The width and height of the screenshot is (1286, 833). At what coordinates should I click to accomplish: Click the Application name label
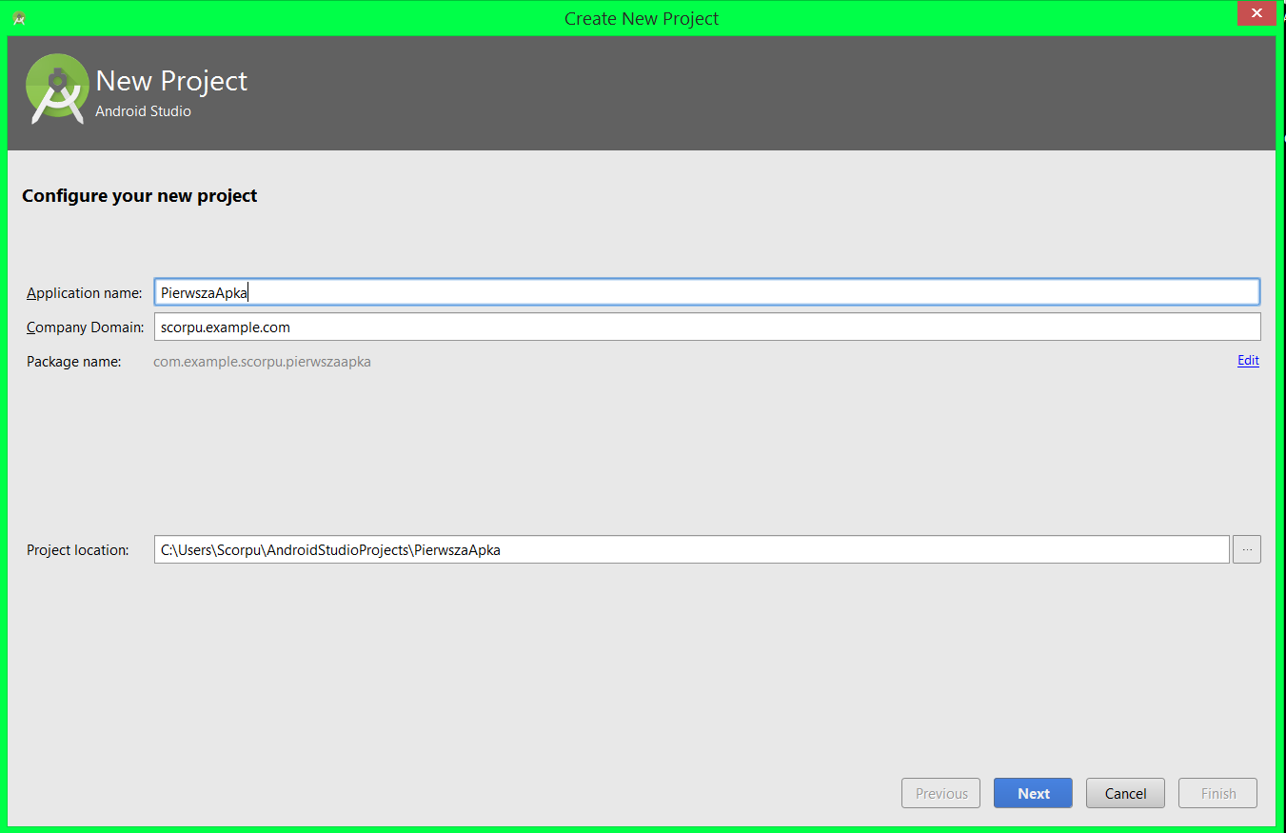(85, 293)
